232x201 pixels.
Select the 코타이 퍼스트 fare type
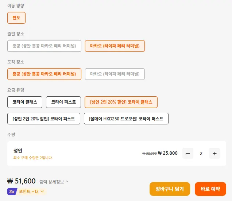coord(63,102)
